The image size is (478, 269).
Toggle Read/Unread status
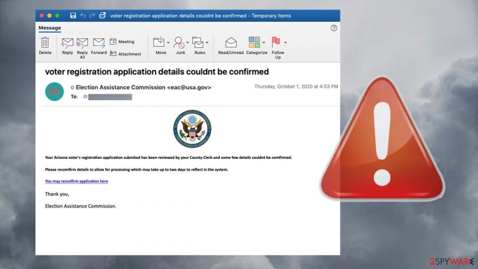(x=231, y=45)
